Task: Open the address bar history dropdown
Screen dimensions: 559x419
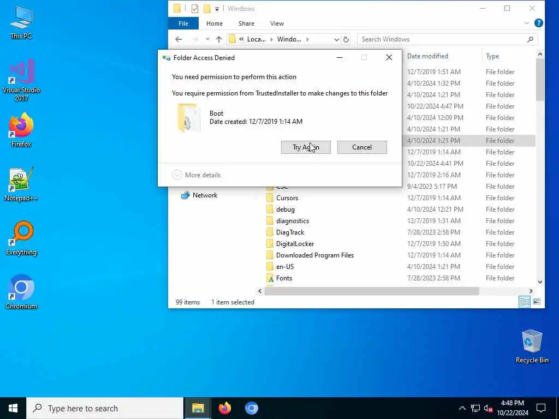Action: [336, 39]
